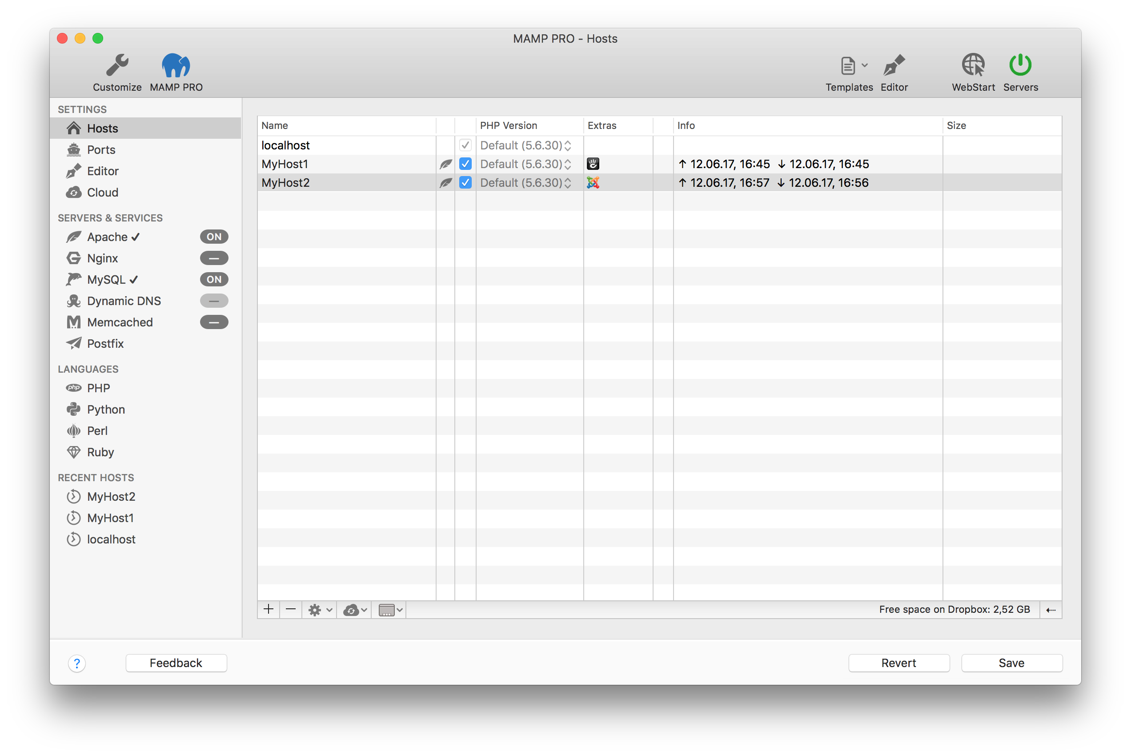Open PHP version dropdown for localhost
The width and height of the screenshot is (1131, 756).
pos(525,145)
